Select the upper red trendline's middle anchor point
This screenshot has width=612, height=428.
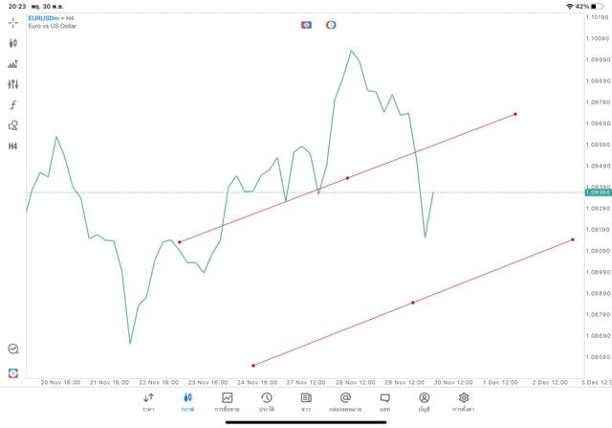tap(347, 178)
